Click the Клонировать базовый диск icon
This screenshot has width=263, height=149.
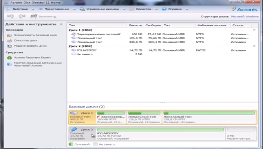click(9, 35)
